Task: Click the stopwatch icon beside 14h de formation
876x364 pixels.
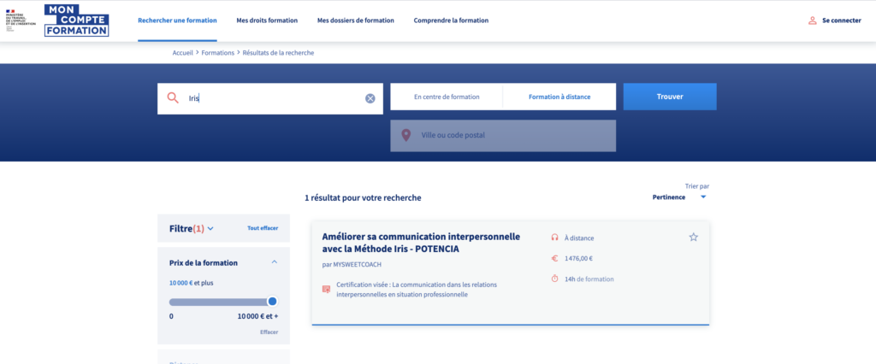Action: click(554, 279)
